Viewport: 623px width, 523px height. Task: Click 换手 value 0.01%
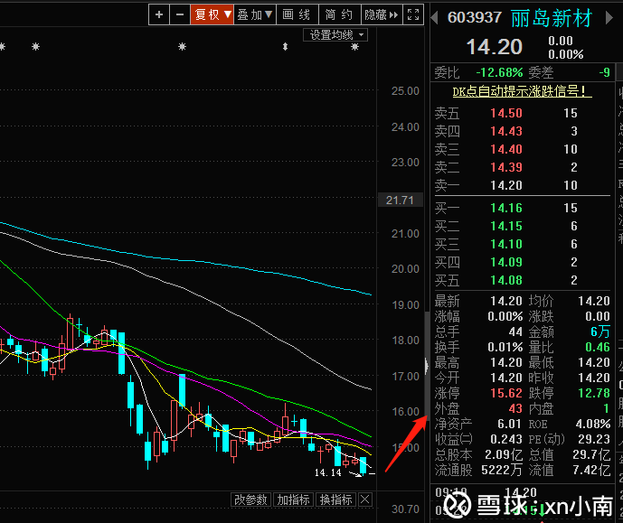505,347
